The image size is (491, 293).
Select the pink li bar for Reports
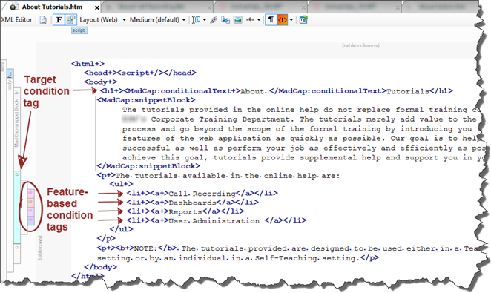(x=30, y=212)
